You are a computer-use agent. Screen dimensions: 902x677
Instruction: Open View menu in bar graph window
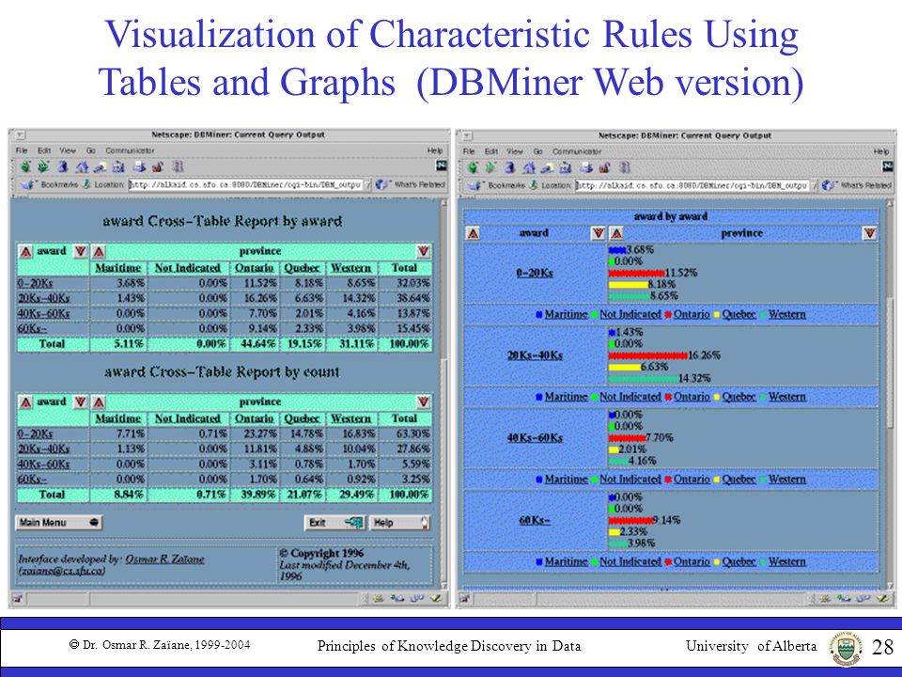tap(515, 151)
